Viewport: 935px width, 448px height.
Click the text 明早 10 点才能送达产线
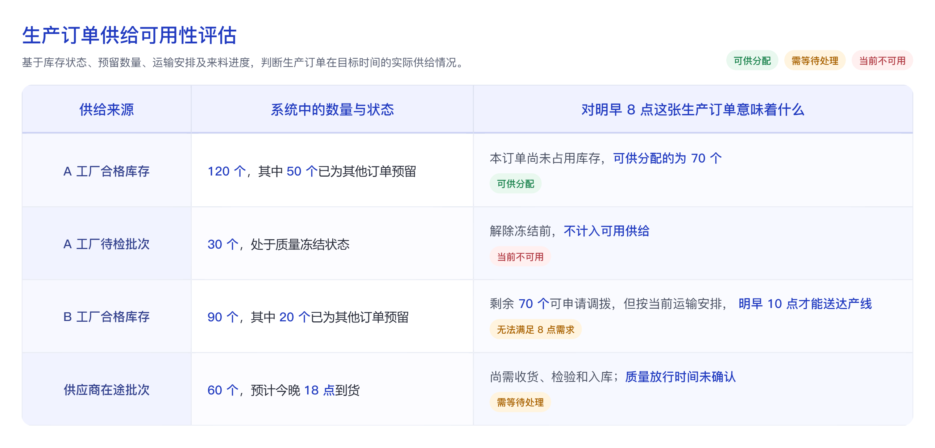pyautogui.click(x=805, y=304)
